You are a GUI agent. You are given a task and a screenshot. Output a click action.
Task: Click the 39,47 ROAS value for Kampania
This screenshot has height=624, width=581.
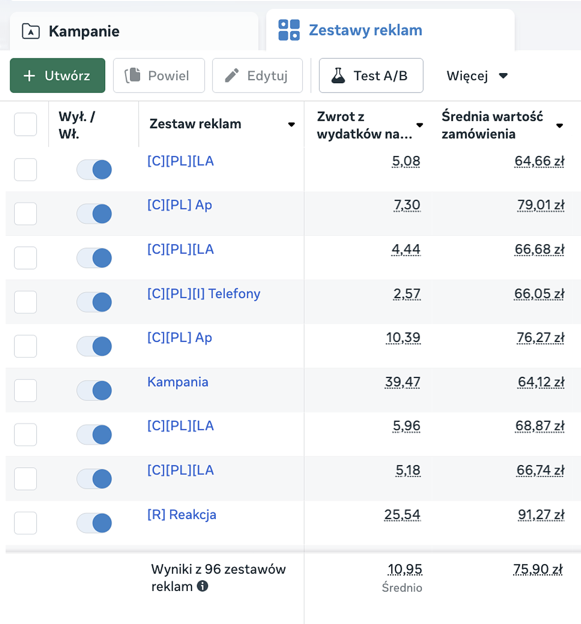[403, 382]
